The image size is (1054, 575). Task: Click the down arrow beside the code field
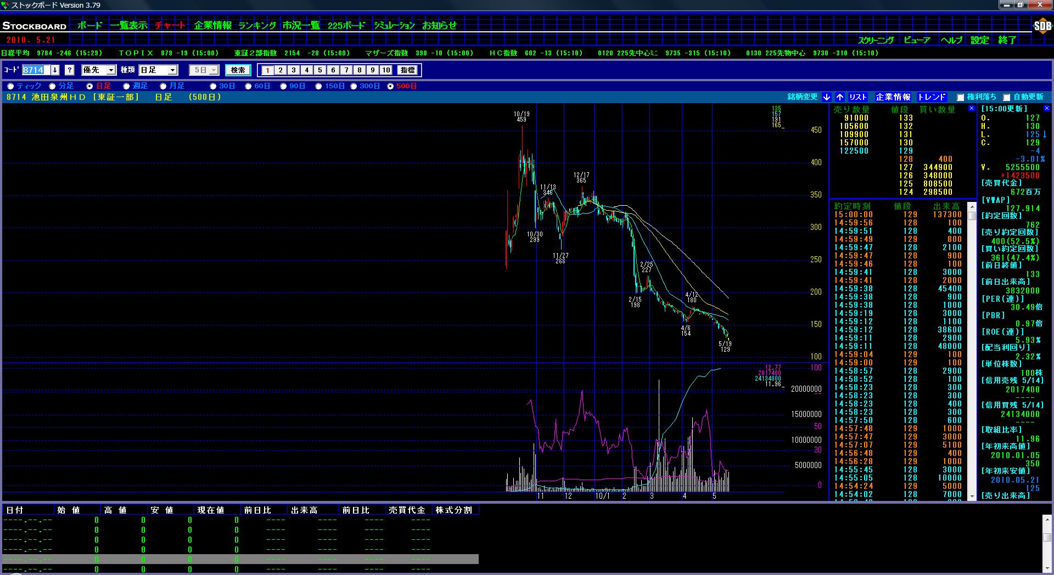click(x=55, y=70)
